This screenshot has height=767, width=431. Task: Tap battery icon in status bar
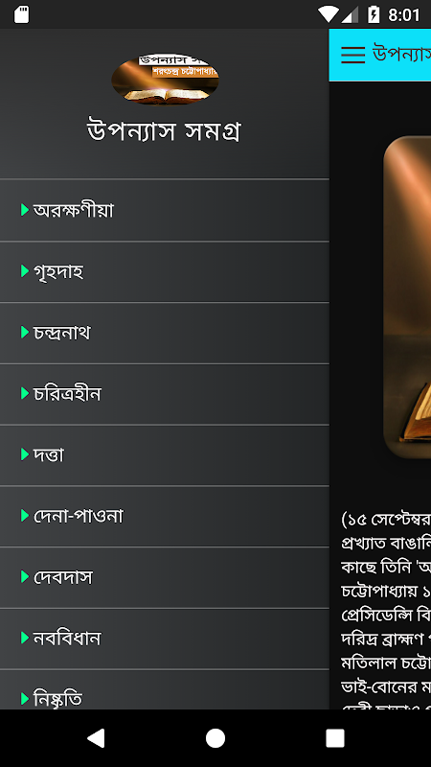pos(374,14)
